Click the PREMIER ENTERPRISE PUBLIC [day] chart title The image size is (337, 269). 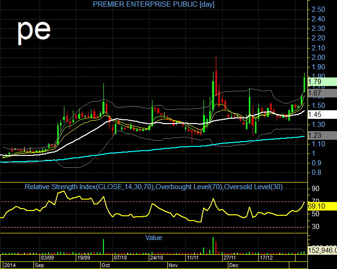(x=153, y=4)
